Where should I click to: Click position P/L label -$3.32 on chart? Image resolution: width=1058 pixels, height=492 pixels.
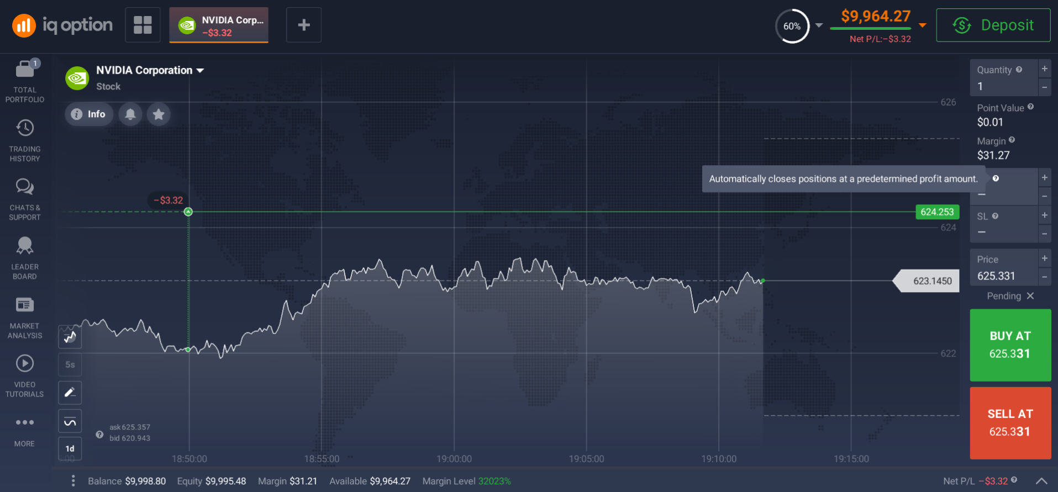click(169, 200)
